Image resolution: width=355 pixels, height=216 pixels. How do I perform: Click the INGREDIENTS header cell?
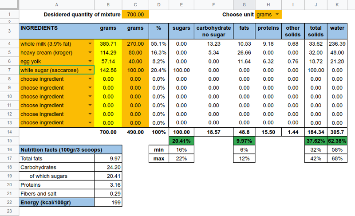pyautogui.click(x=57, y=28)
